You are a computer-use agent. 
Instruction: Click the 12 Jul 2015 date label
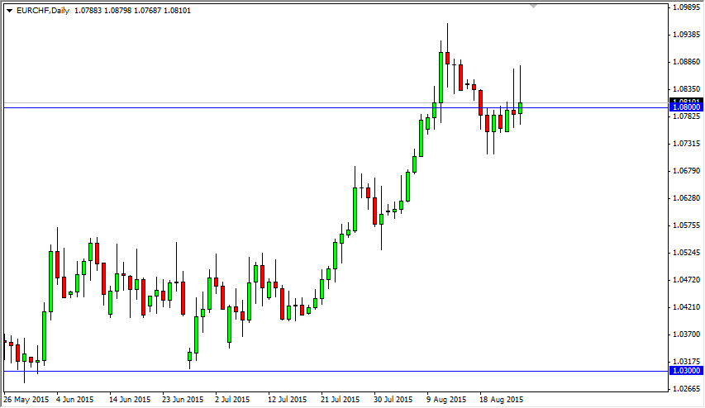pyautogui.click(x=288, y=399)
